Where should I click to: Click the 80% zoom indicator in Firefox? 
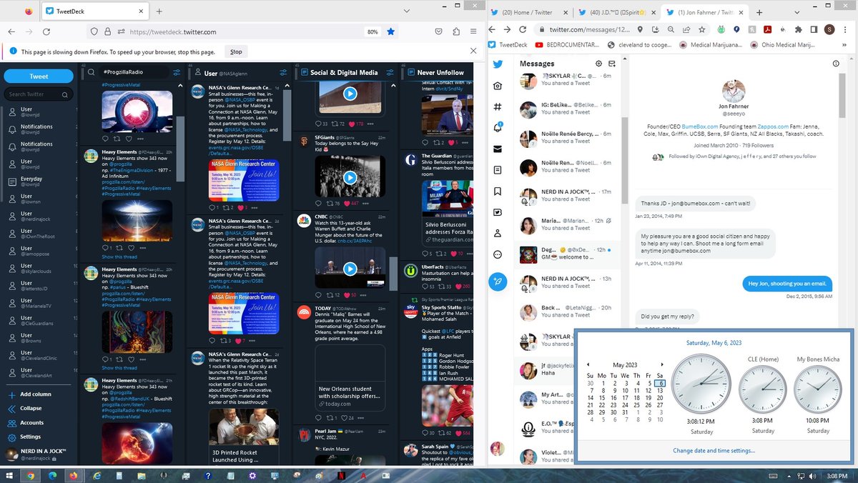point(372,31)
